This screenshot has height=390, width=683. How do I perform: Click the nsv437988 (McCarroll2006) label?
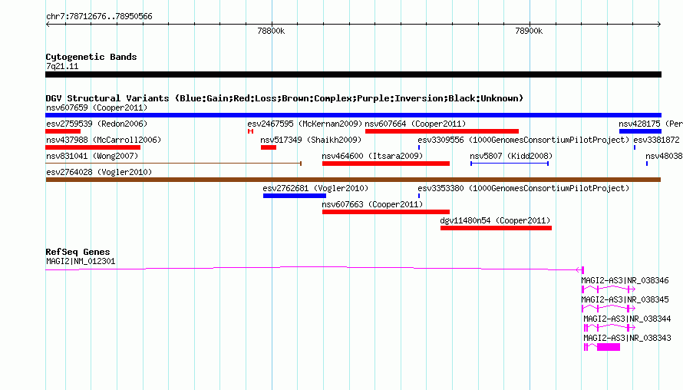[104, 140]
